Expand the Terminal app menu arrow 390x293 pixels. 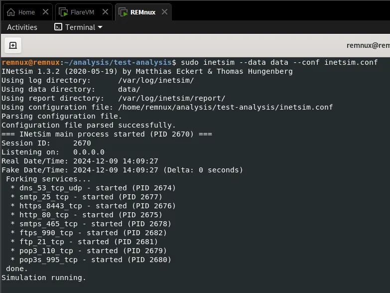tap(100, 27)
